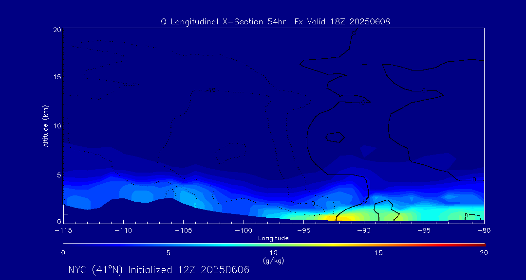Click the "-10" contour label near 2 km altitude
This screenshot has height=280, width=526.
click(309, 203)
